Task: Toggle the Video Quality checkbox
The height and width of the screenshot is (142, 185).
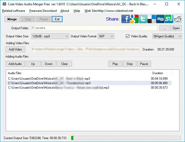Action: pos(127,36)
